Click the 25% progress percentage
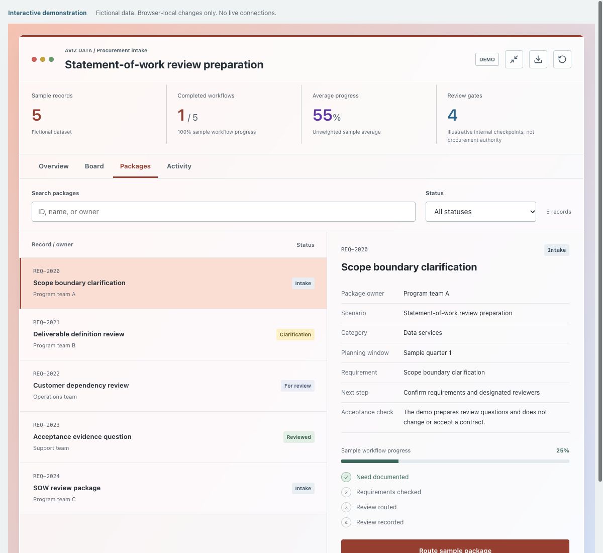 tap(563, 450)
